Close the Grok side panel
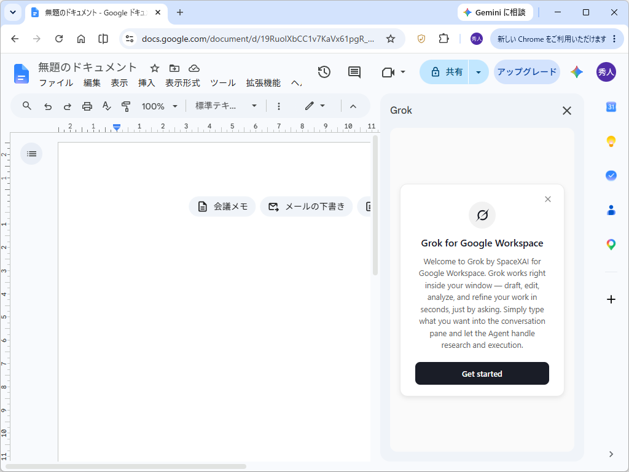 click(x=566, y=111)
